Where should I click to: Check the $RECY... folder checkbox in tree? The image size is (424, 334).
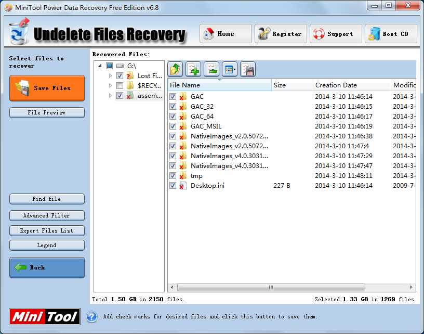click(x=120, y=86)
